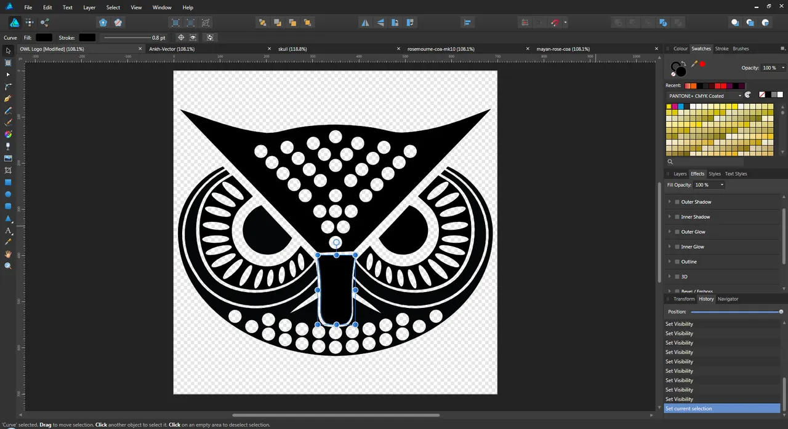Toggle the Outline effect checkbox
The width and height of the screenshot is (788, 429).
click(677, 262)
